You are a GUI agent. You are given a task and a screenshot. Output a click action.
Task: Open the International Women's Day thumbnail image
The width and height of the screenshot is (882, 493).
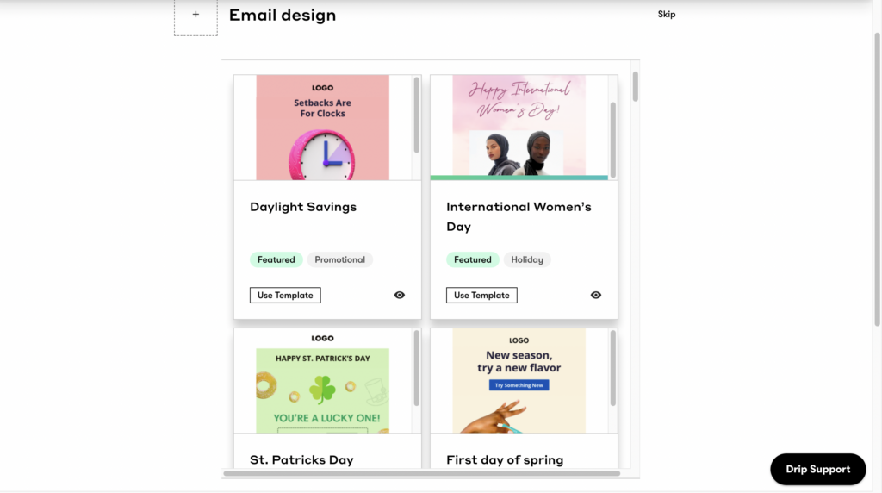(519, 128)
